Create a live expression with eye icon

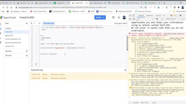click(157, 19)
